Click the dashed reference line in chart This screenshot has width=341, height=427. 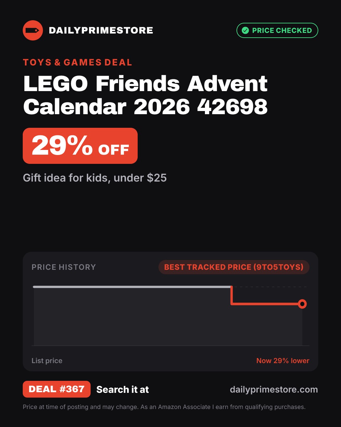270,287
